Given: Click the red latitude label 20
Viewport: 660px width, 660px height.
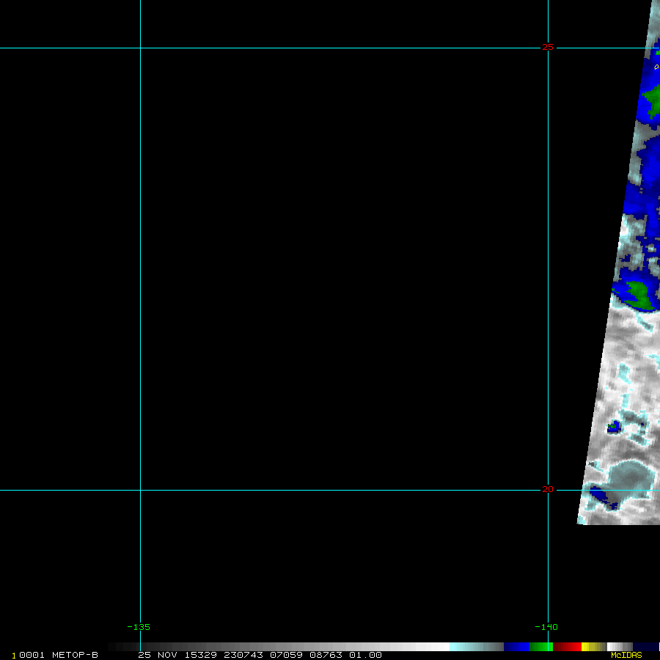Looking at the screenshot, I should (x=548, y=489).
